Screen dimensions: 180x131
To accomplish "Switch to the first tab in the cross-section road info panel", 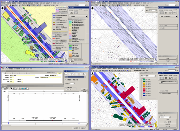I will point(4,73).
